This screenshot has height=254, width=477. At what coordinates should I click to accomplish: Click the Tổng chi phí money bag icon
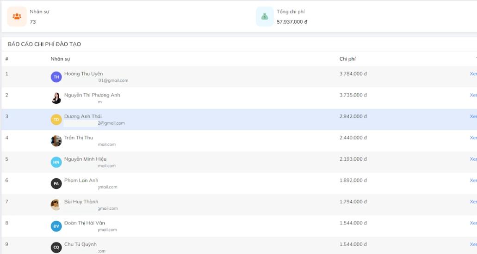pos(265,17)
